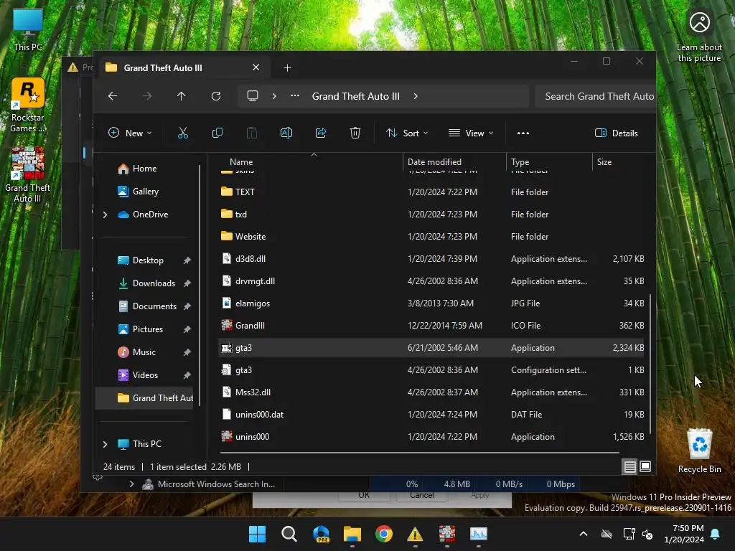
Task: Select the Grand Theft Auto III tab
Action: [183, 68]
